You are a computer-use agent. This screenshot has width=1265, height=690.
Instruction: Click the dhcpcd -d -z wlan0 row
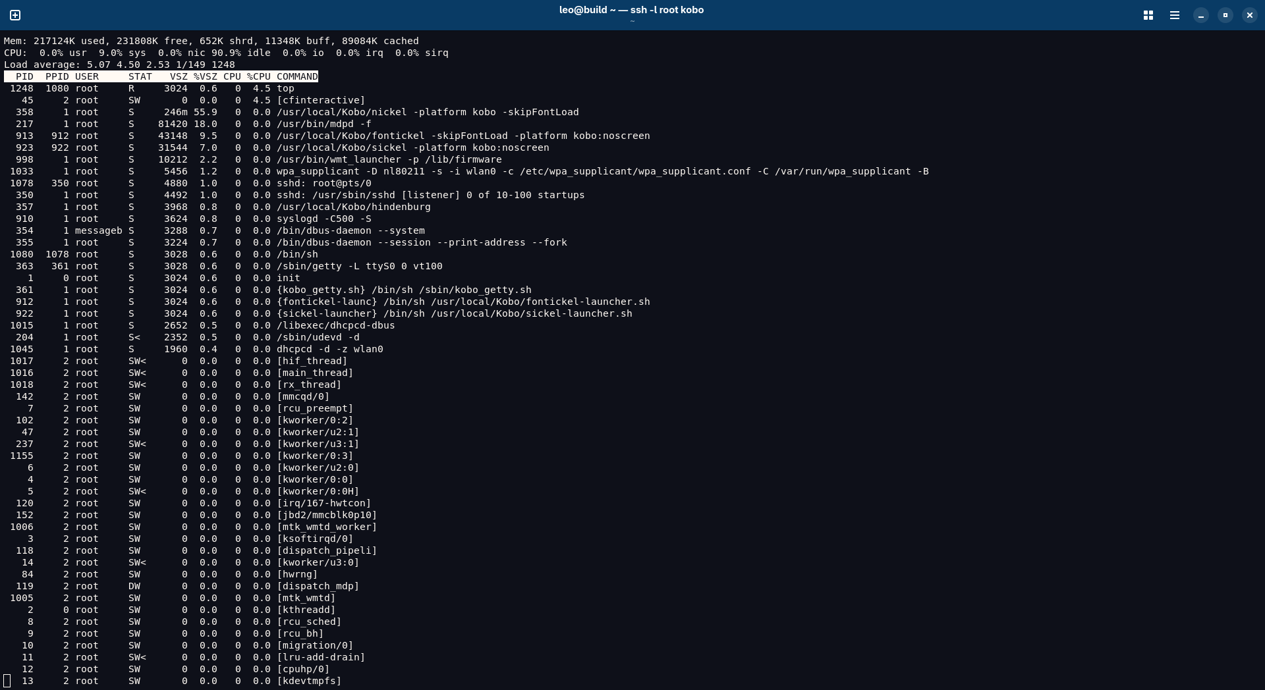tap(329, 349)
